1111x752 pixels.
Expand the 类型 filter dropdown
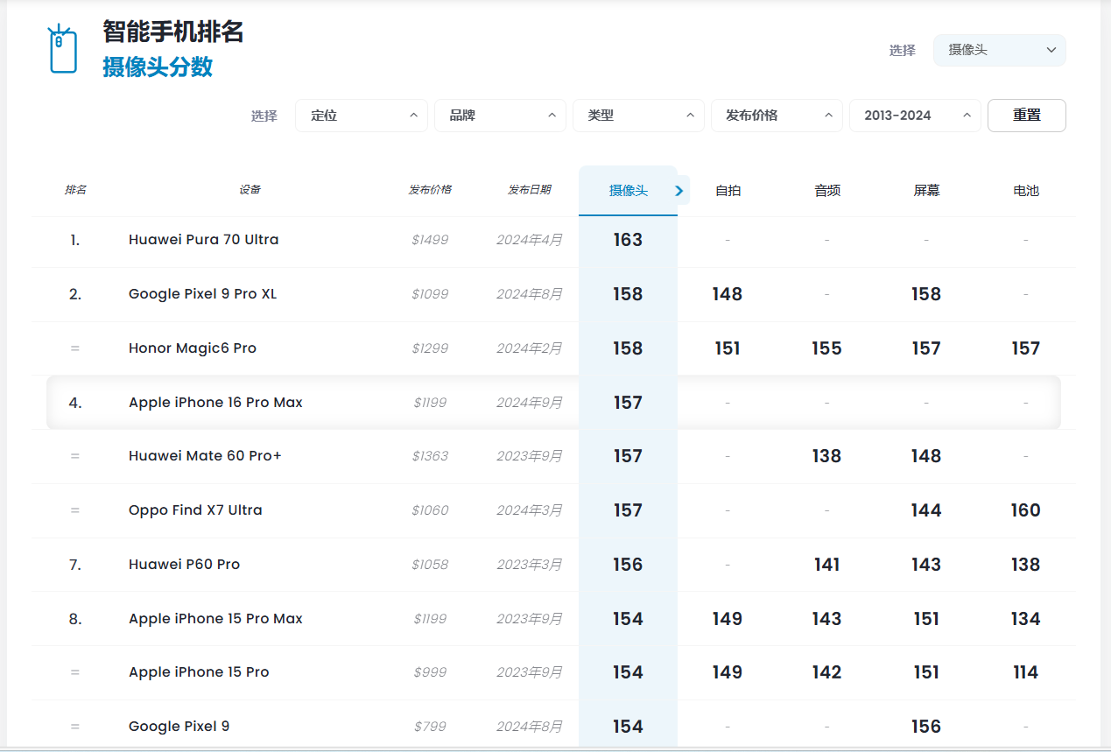638,116
